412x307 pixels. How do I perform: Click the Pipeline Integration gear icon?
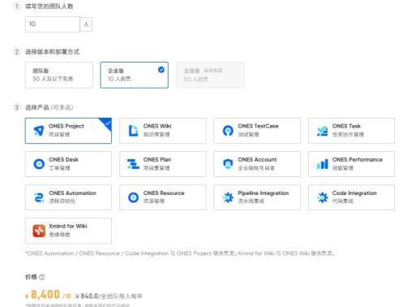coord(228,197)
